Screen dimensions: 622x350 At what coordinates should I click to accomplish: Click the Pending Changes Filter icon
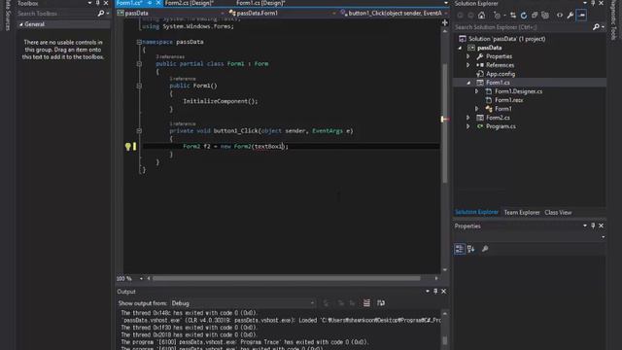point(497,16)
